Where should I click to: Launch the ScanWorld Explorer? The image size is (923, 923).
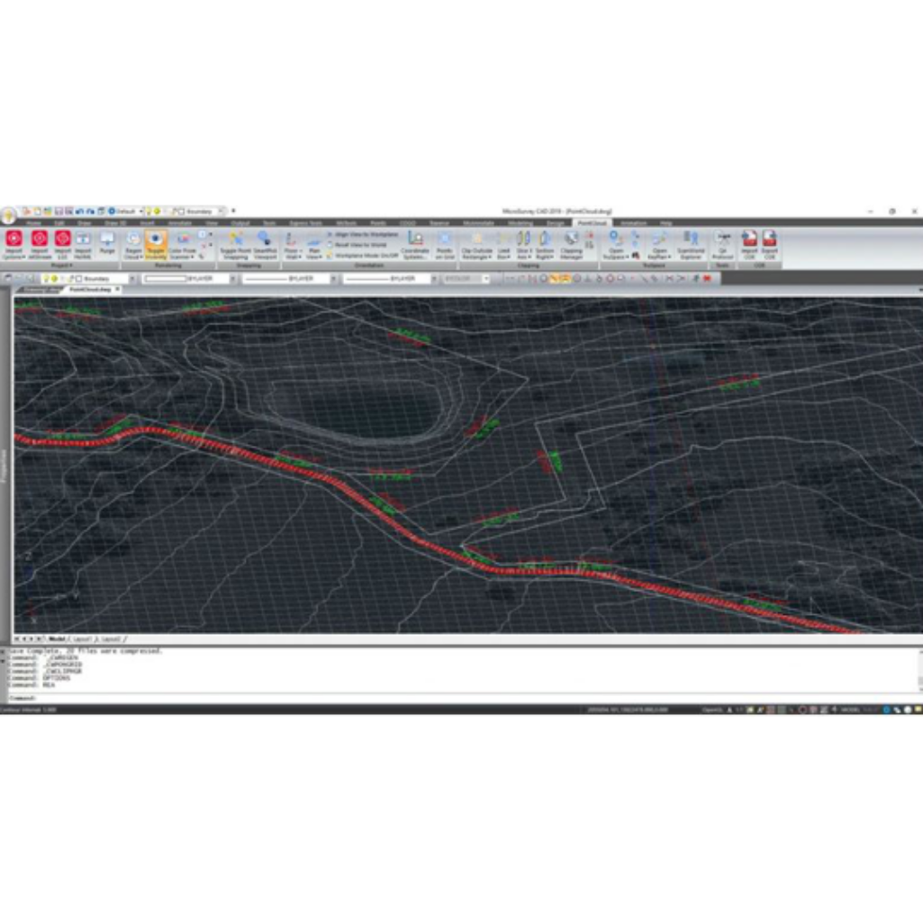click(691, 243)
